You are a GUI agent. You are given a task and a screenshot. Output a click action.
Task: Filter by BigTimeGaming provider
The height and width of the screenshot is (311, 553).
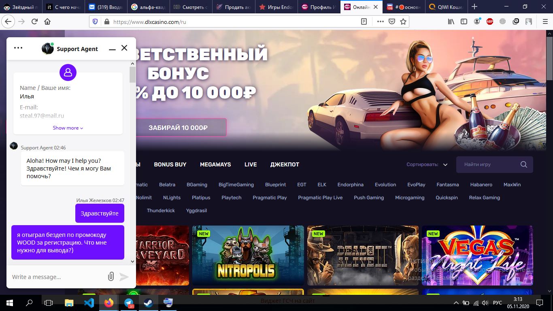(236, 185)
